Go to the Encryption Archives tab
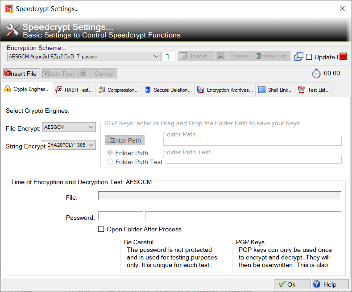The image size is (352, 292). pyautogui.click(x=225, y=90)
